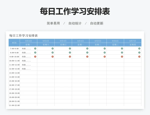The width and height of the screenshot is (150, 115).
Task: Select the 星期日 weekday header
Action: [63, 44]
